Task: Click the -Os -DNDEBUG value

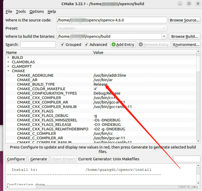Action: coord(107,120)
